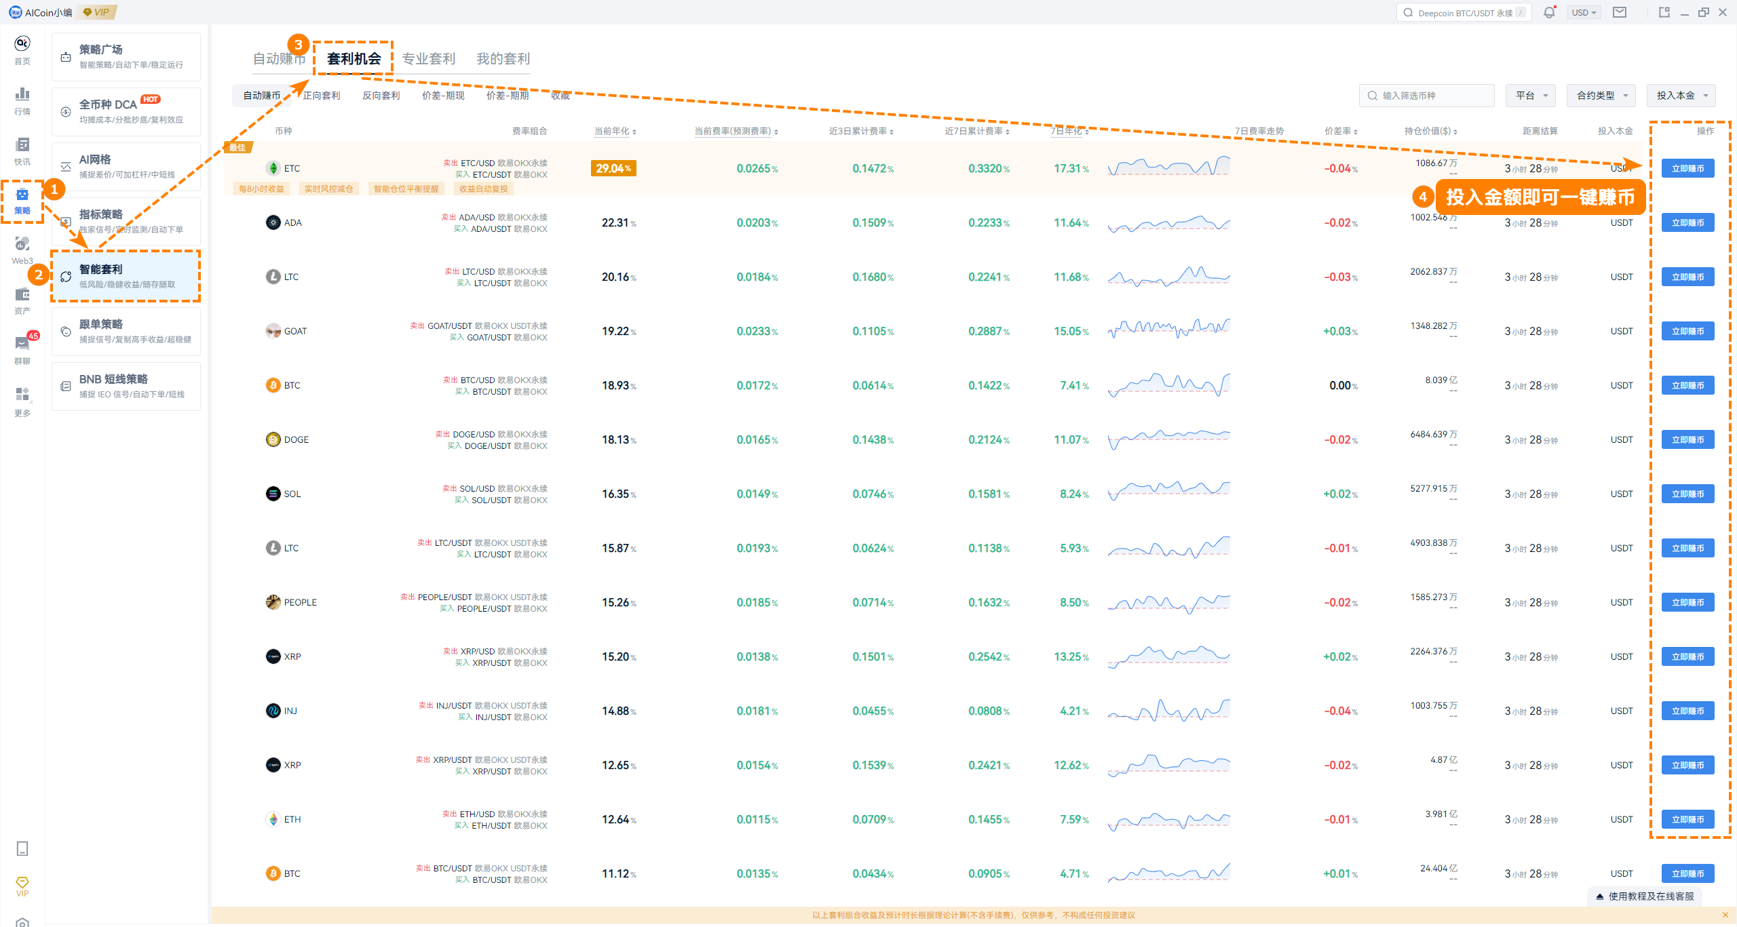This screenshot has height=927, width=1737.
Task: Click the VIP badge next to username
Action: pos(98,12)
